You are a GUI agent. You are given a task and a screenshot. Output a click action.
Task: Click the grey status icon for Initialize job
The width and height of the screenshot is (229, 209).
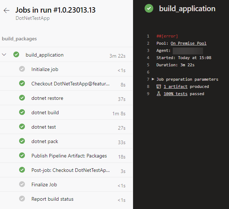tap(22, 69)
